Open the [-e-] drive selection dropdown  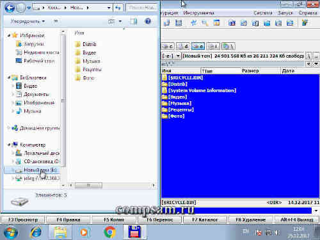pos(171,56)
